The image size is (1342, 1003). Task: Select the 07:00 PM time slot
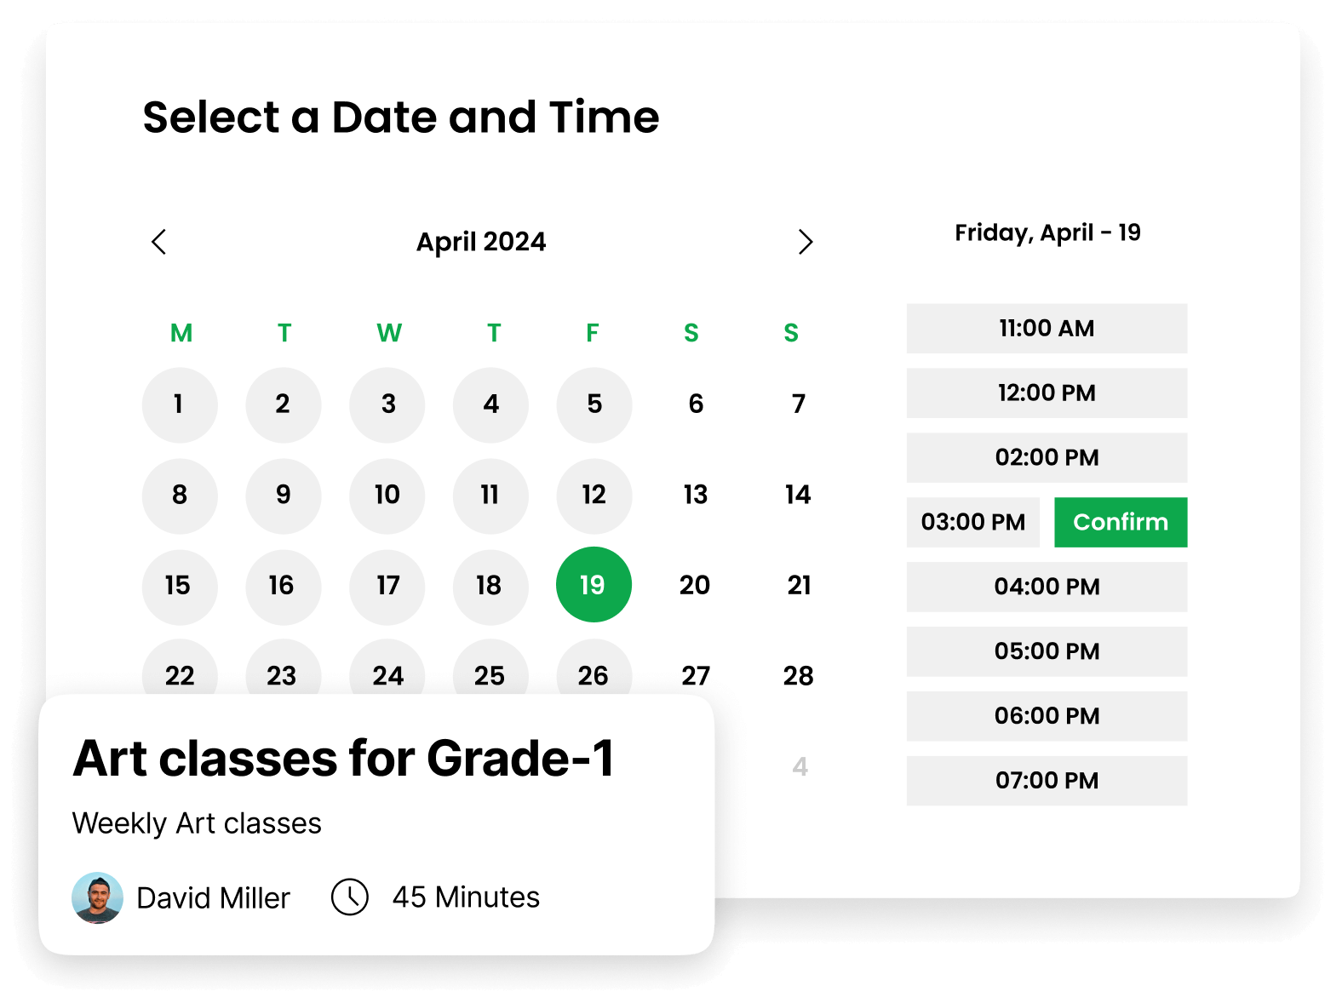1047,781
